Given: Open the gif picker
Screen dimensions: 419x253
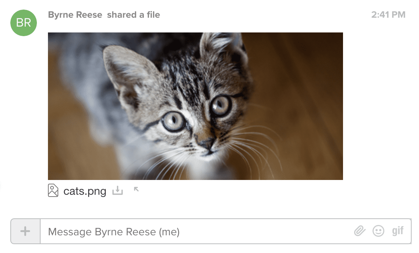Looking at the screenshot, I should click(x=398, y=231).
